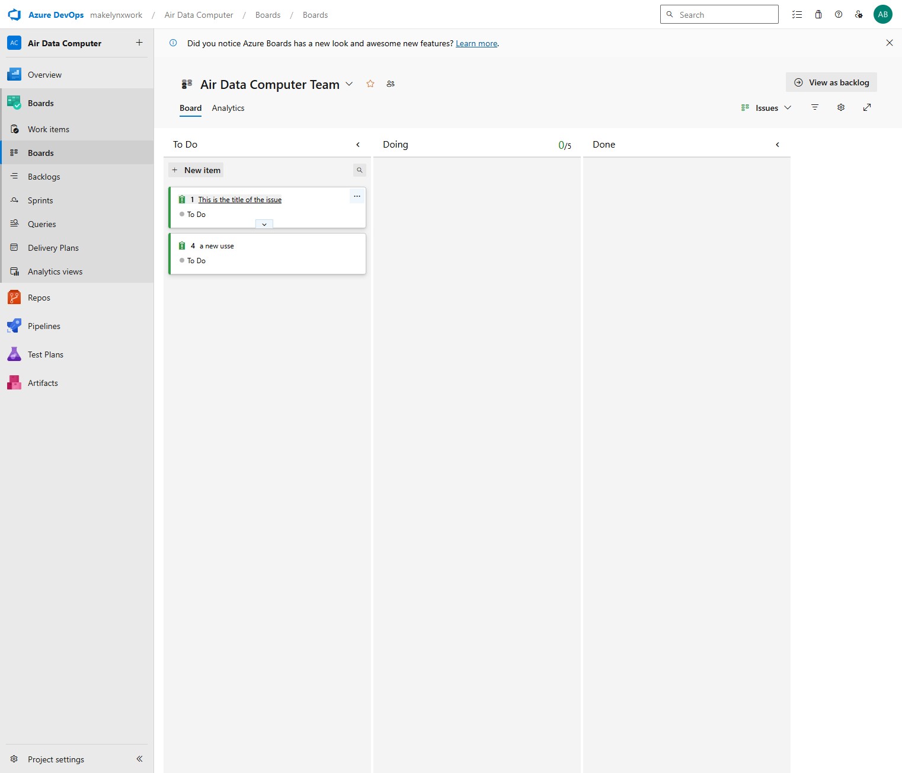Go to Sprints in sidebar

pyautogui.click(x=78, y=200)
